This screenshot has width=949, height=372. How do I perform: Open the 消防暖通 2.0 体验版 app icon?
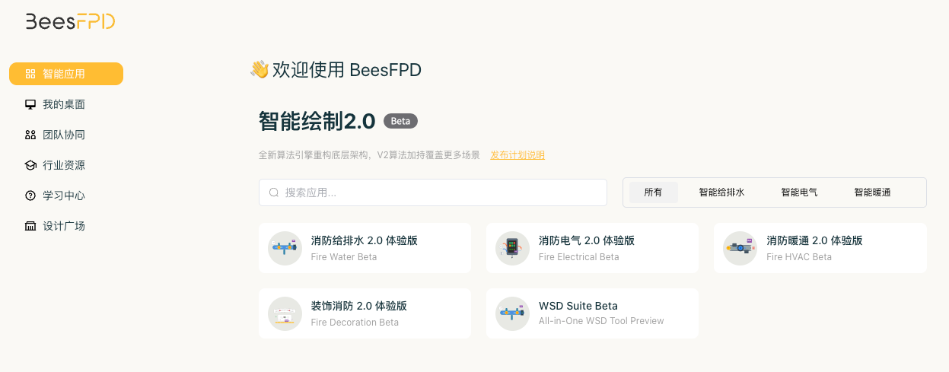pyautogui.click(x=740, y=248)
